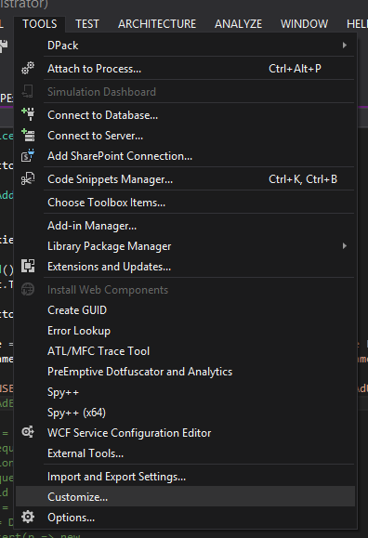Click the Options gear icon
This screenshot has height=538, width=368.
[x=28, y=517]
